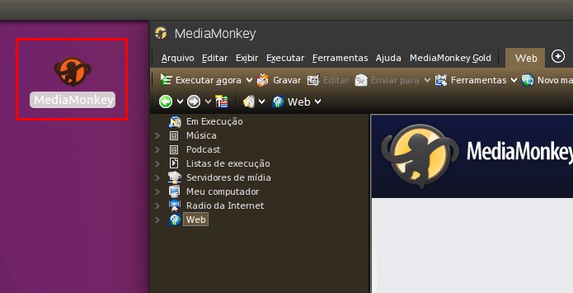This screenshot has height=293, width=573.
Task: Open the Exibir menu
Action: click(247, 58)
